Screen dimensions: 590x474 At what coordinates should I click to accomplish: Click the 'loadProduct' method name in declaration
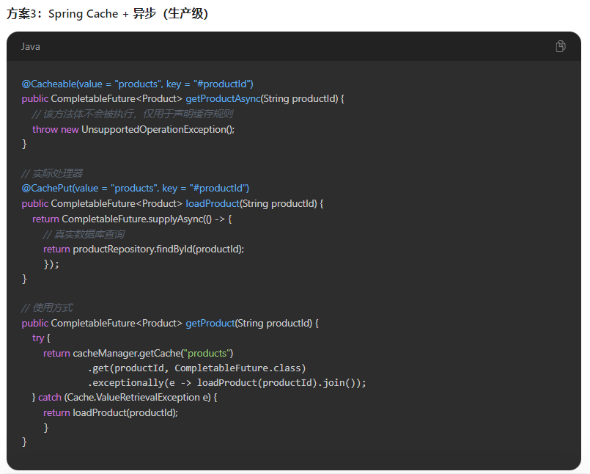click(213, 203)
